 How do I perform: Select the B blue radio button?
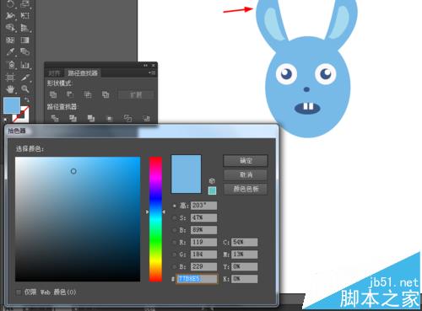click(175, 266)
